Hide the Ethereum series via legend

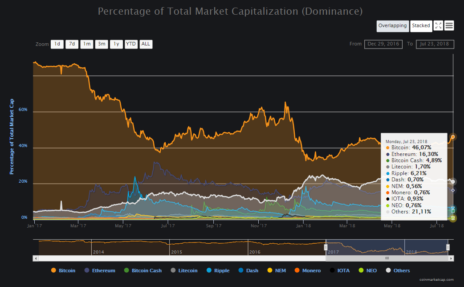pyautogui.click(x=100, y=271)
